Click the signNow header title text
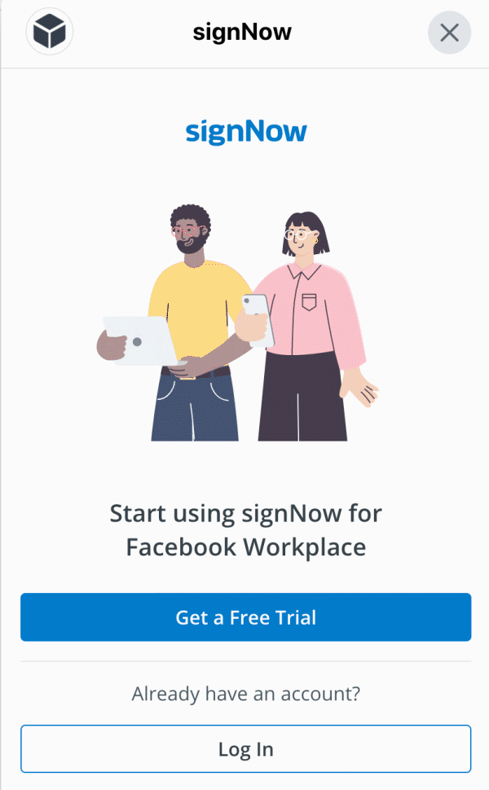Viewport: 489px width, 790px height. point(242,33)
